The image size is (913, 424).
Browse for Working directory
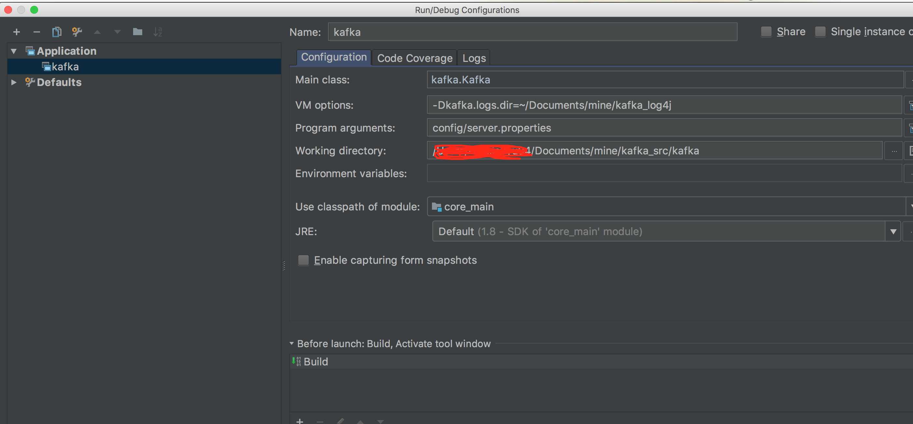pos(894,151)
